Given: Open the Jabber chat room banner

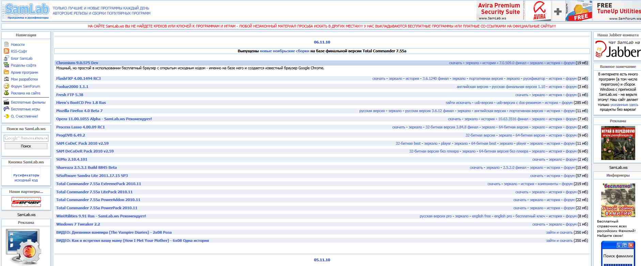Looking at the screenshot, I should tap(618, 50).
